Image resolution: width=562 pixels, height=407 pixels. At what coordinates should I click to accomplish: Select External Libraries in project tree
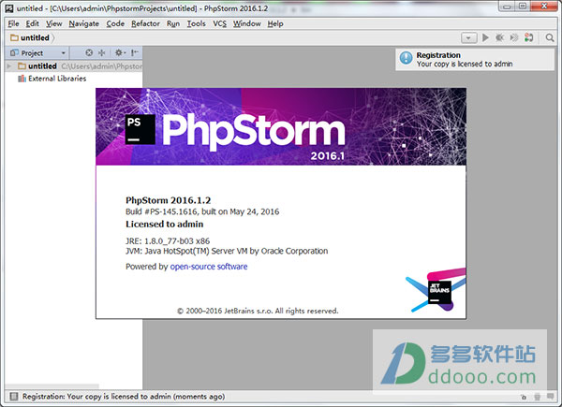pyautogui.click(x=52, y=79)
